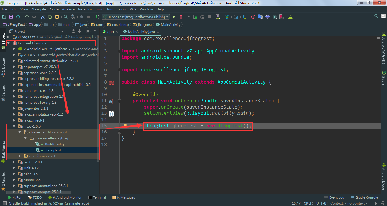
Task: Open the Refactor menu
Action: (85, 9)
